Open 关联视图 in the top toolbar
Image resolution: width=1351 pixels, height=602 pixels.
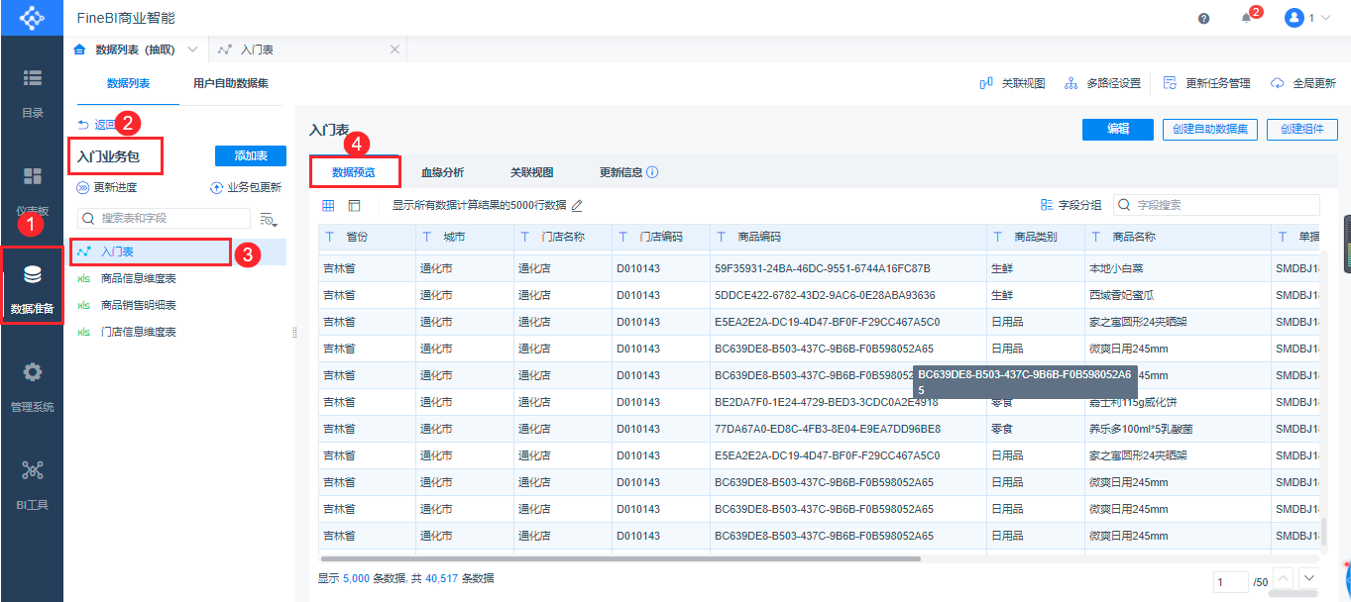1012,83
